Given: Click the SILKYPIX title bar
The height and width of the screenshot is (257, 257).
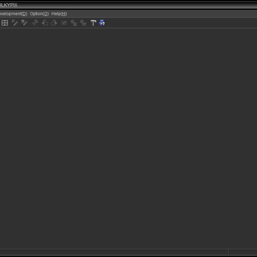Looking at the screenshot, I should (128, 5).
